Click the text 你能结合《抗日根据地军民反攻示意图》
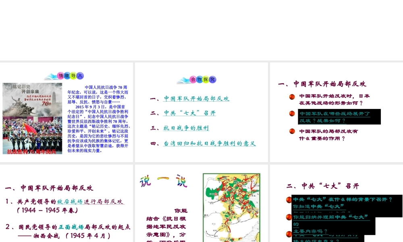 166,225
